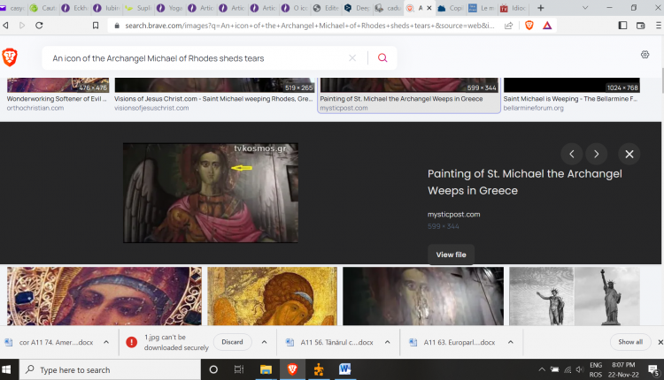Reload the page
Viewport: 664px width, 380px height.
click(40, 26)
